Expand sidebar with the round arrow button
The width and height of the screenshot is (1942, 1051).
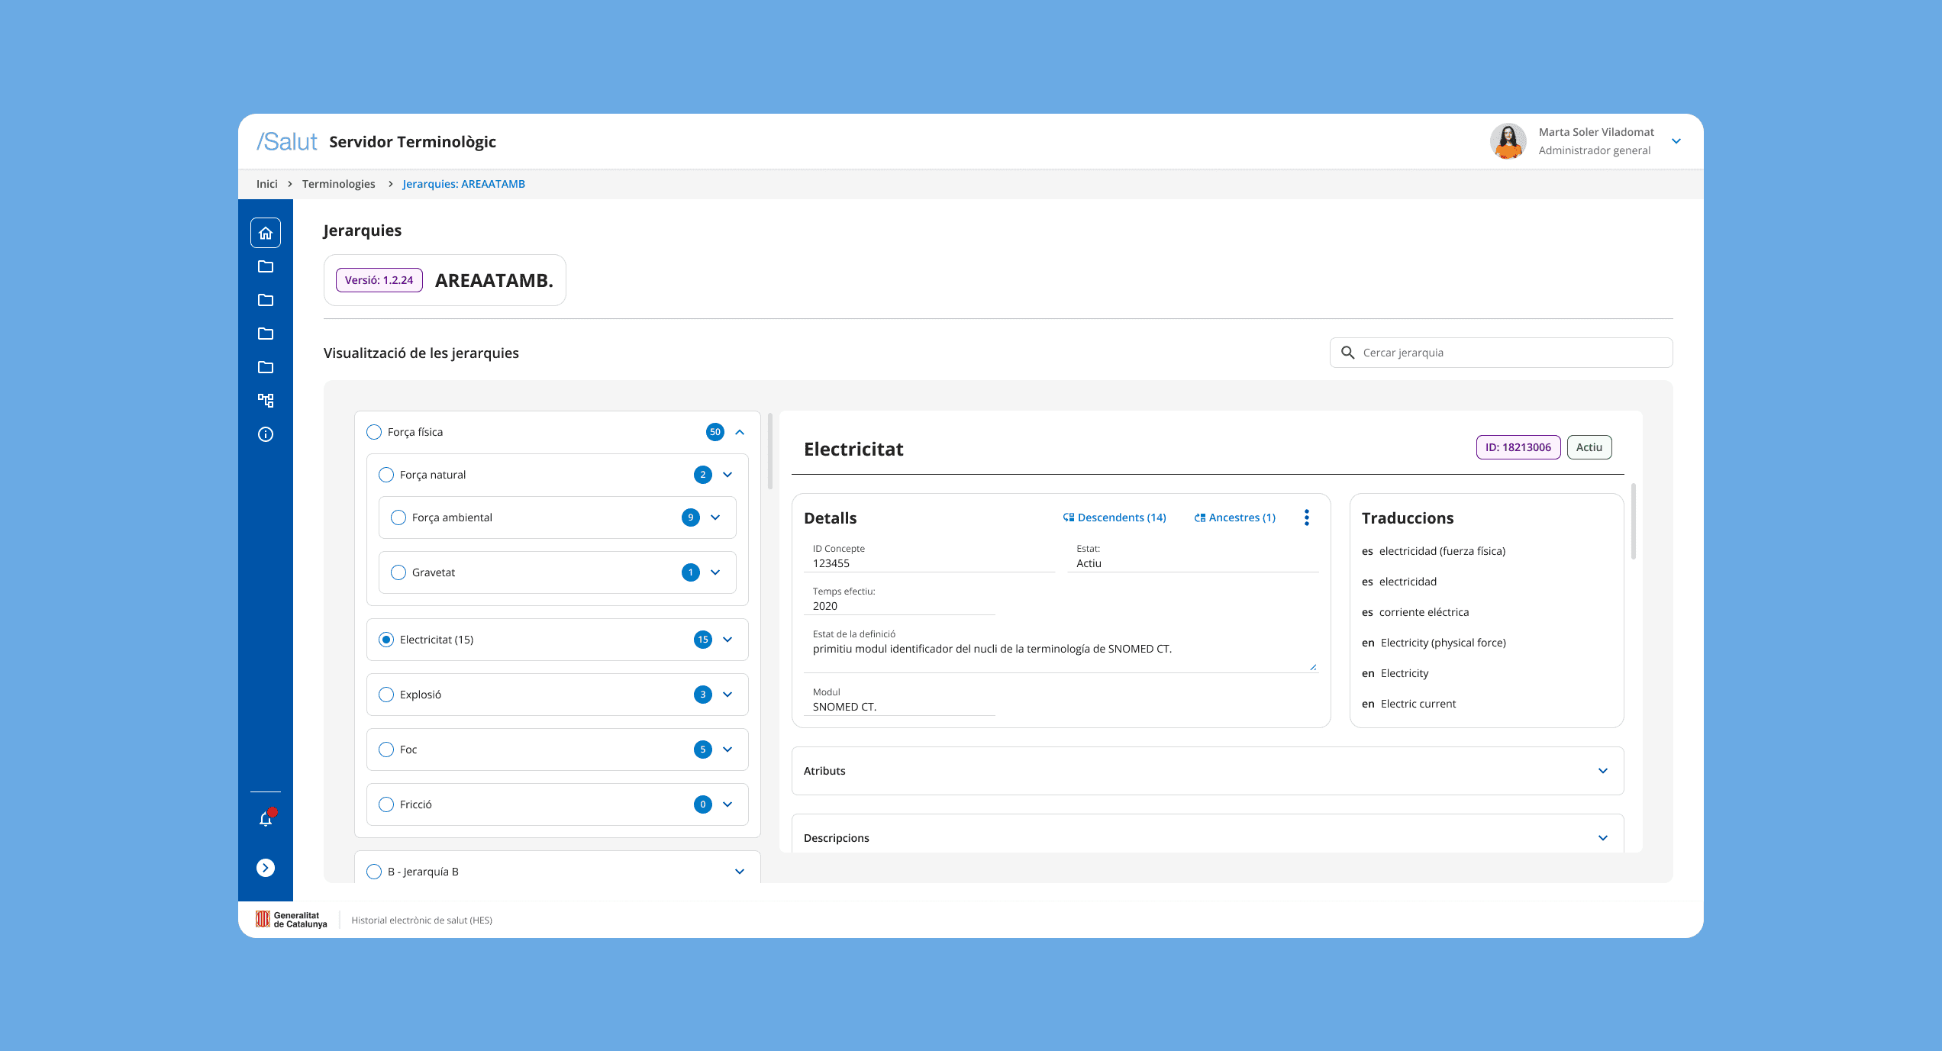pos(265,868)
